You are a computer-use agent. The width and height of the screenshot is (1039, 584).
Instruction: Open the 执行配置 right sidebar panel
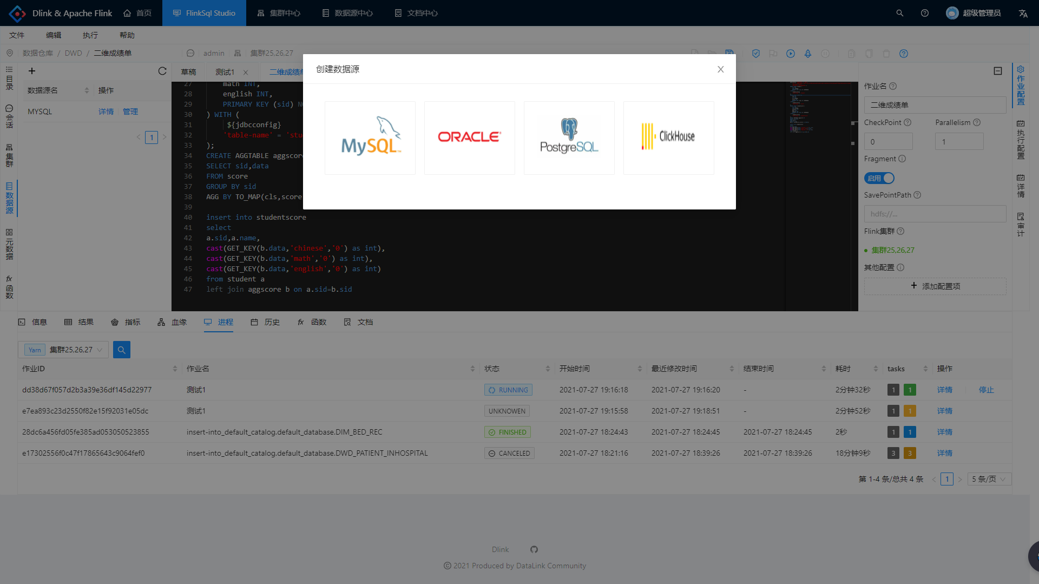coord(1021,140)
